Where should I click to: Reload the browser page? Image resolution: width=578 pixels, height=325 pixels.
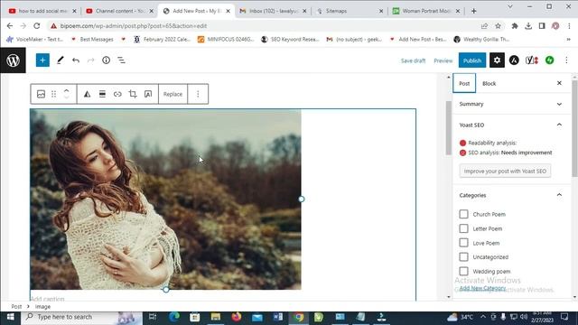[x=36, y=26]
